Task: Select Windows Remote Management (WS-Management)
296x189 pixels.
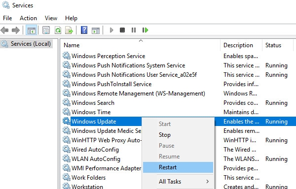Action: coord(138,94)
